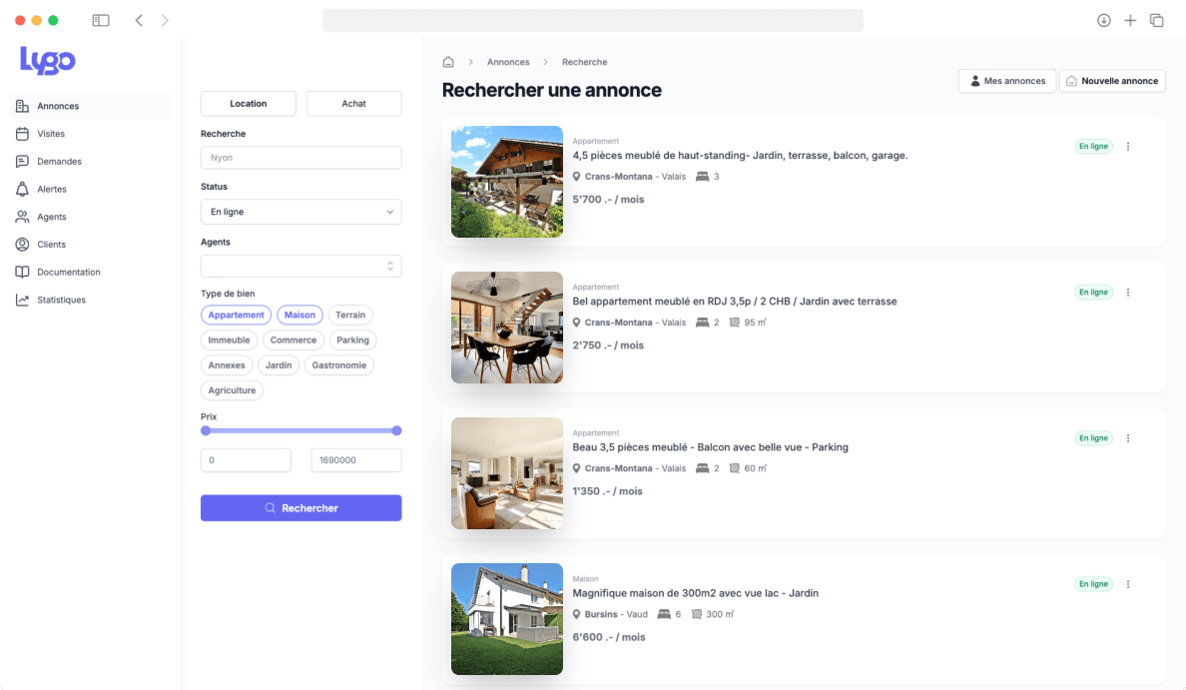Open Nouvelle annonce
1186x690 pixels.
1112,81
